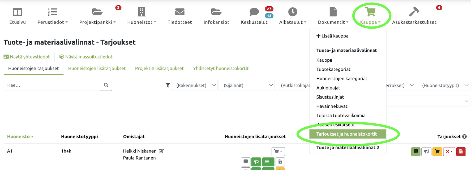Select Tarjoukset ja huoneistokortit menu item

346,134
